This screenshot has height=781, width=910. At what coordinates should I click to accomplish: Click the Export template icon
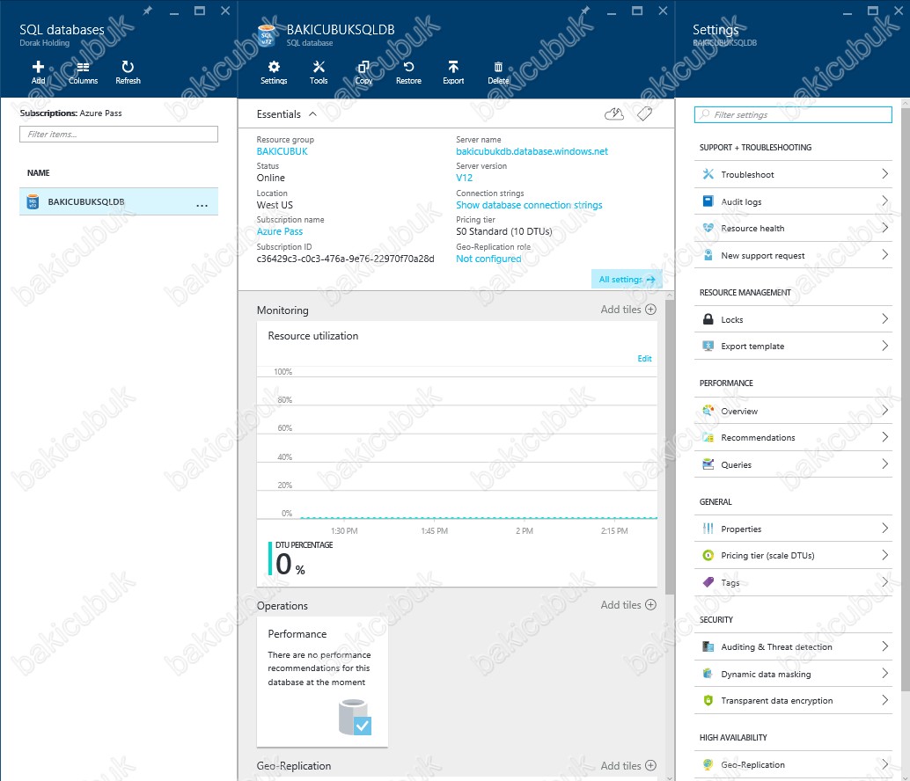pos(708,346)
